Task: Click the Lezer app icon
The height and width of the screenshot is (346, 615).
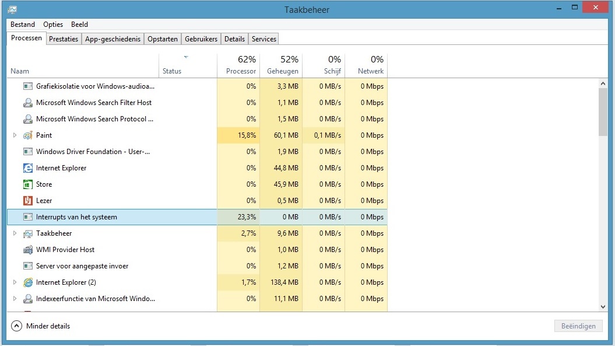Action: coord(27,201)
